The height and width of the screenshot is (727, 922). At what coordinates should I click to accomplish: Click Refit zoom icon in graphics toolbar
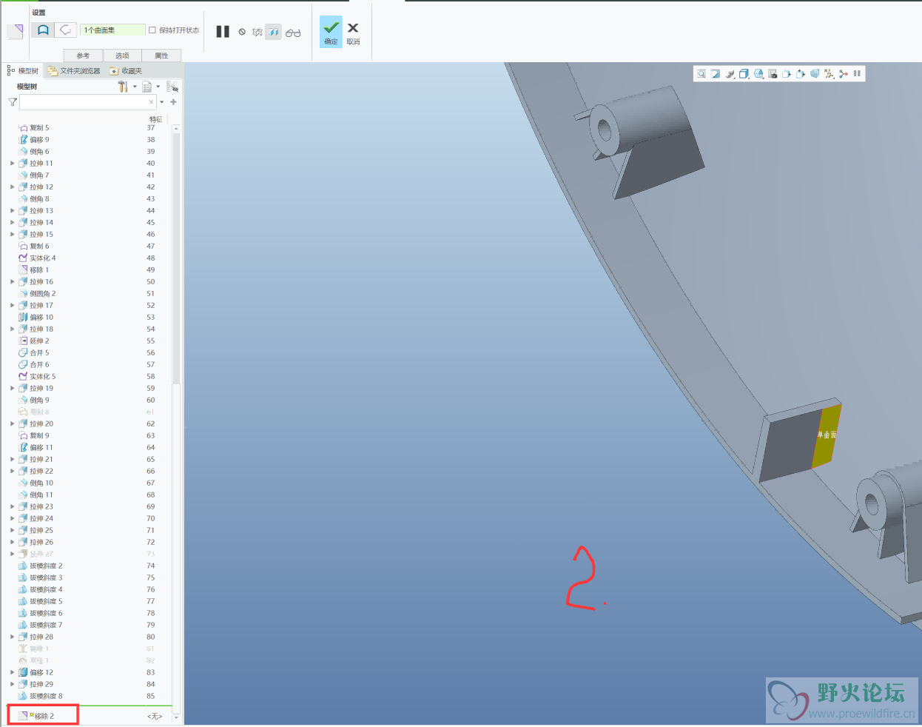[701, 74]
